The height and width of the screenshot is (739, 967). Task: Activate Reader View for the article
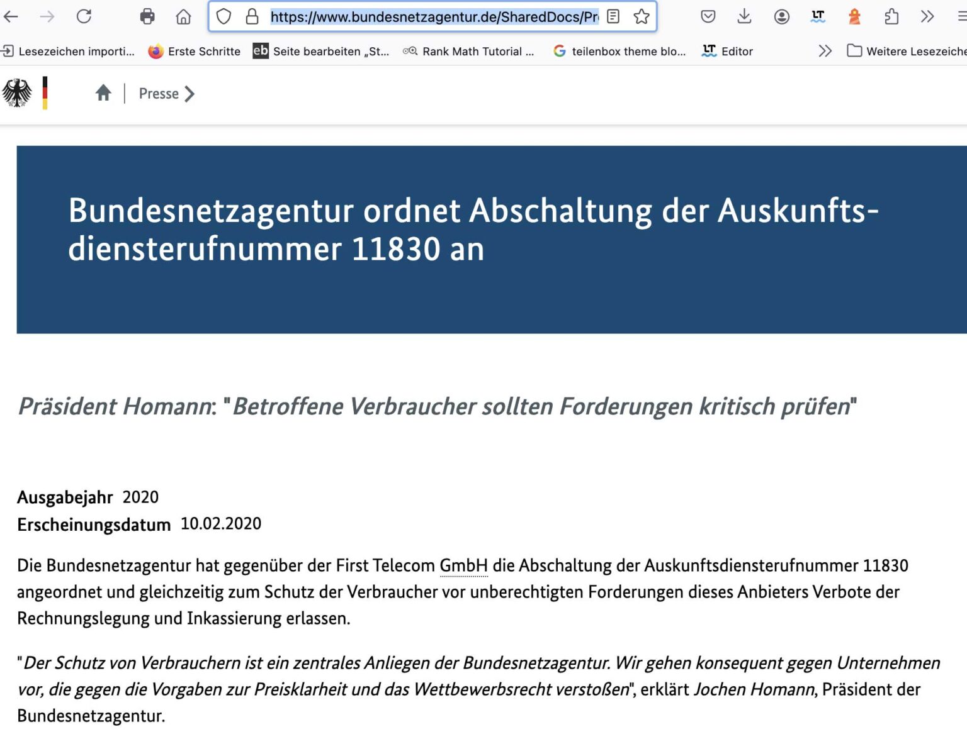(612, 17)
